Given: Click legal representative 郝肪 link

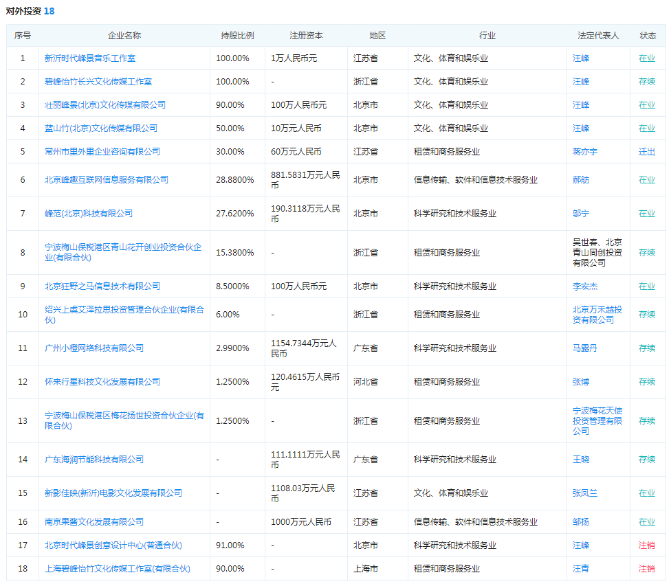Looking at the screenshot, I should (582, 180).
